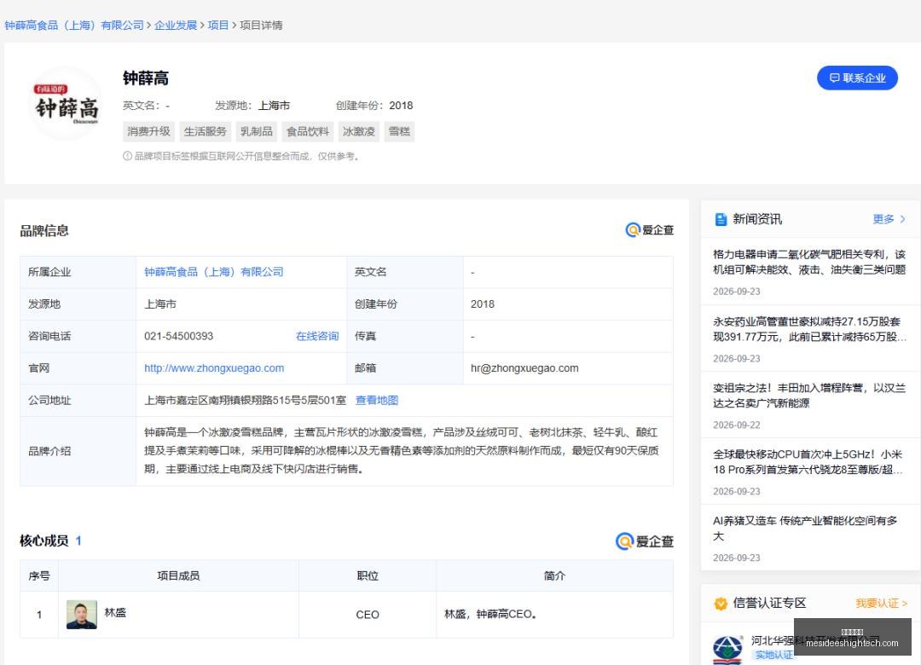
Task: Click the chevron next to 更多
Action: [903, 219]
